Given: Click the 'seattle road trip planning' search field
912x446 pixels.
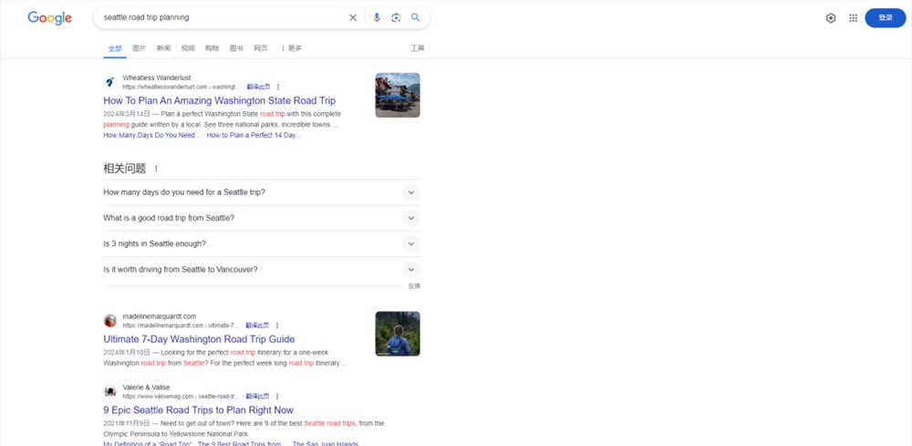Looking at the screenshot, I should coord(224,17).
